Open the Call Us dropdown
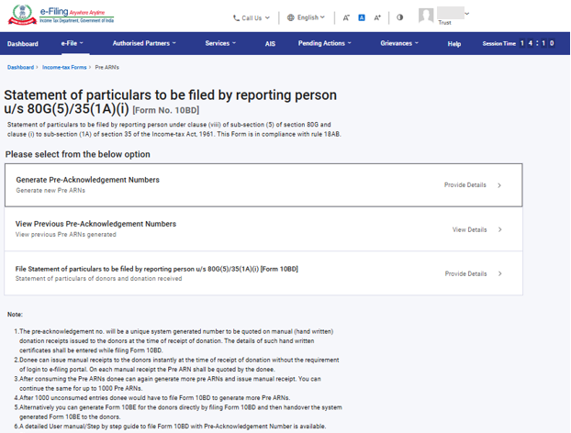 pos(252,17)
